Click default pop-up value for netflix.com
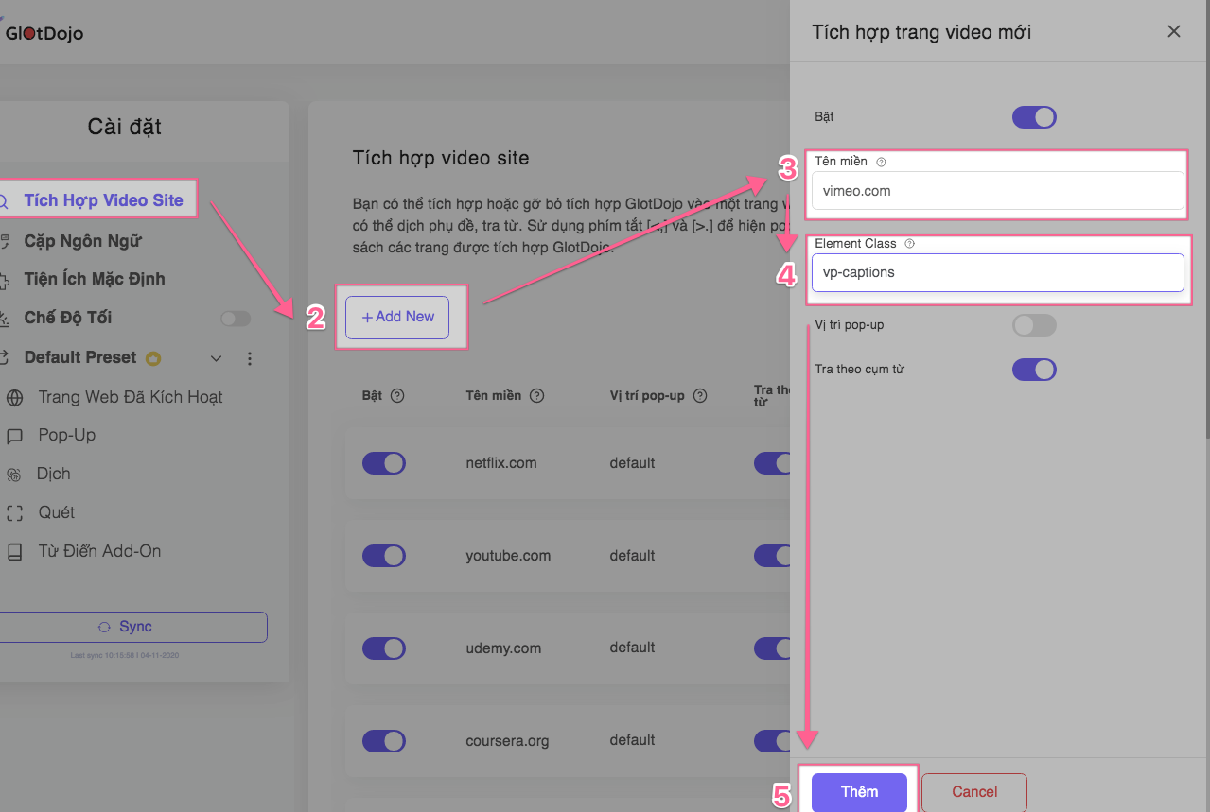This screenshot has width=1210, height=812. pyautogui.click(x=633, y=463)
